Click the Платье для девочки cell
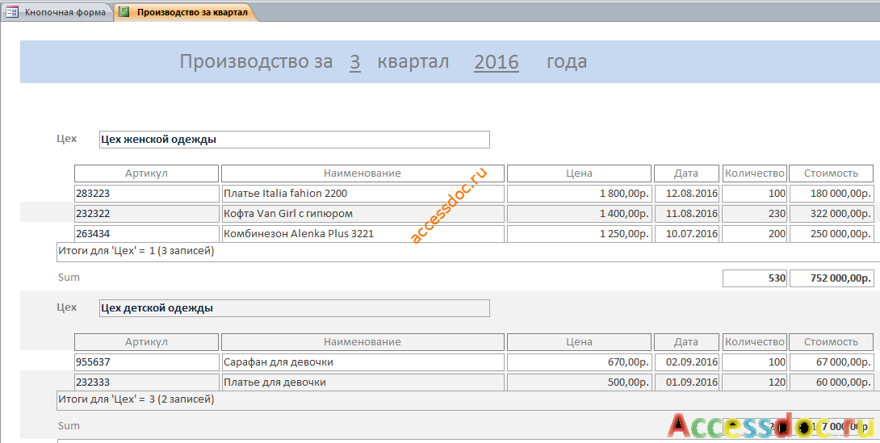The image size is (880, 443). 363,382
